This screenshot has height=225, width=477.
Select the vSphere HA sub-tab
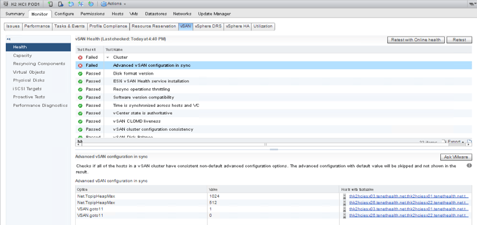[x=238, y=26]
